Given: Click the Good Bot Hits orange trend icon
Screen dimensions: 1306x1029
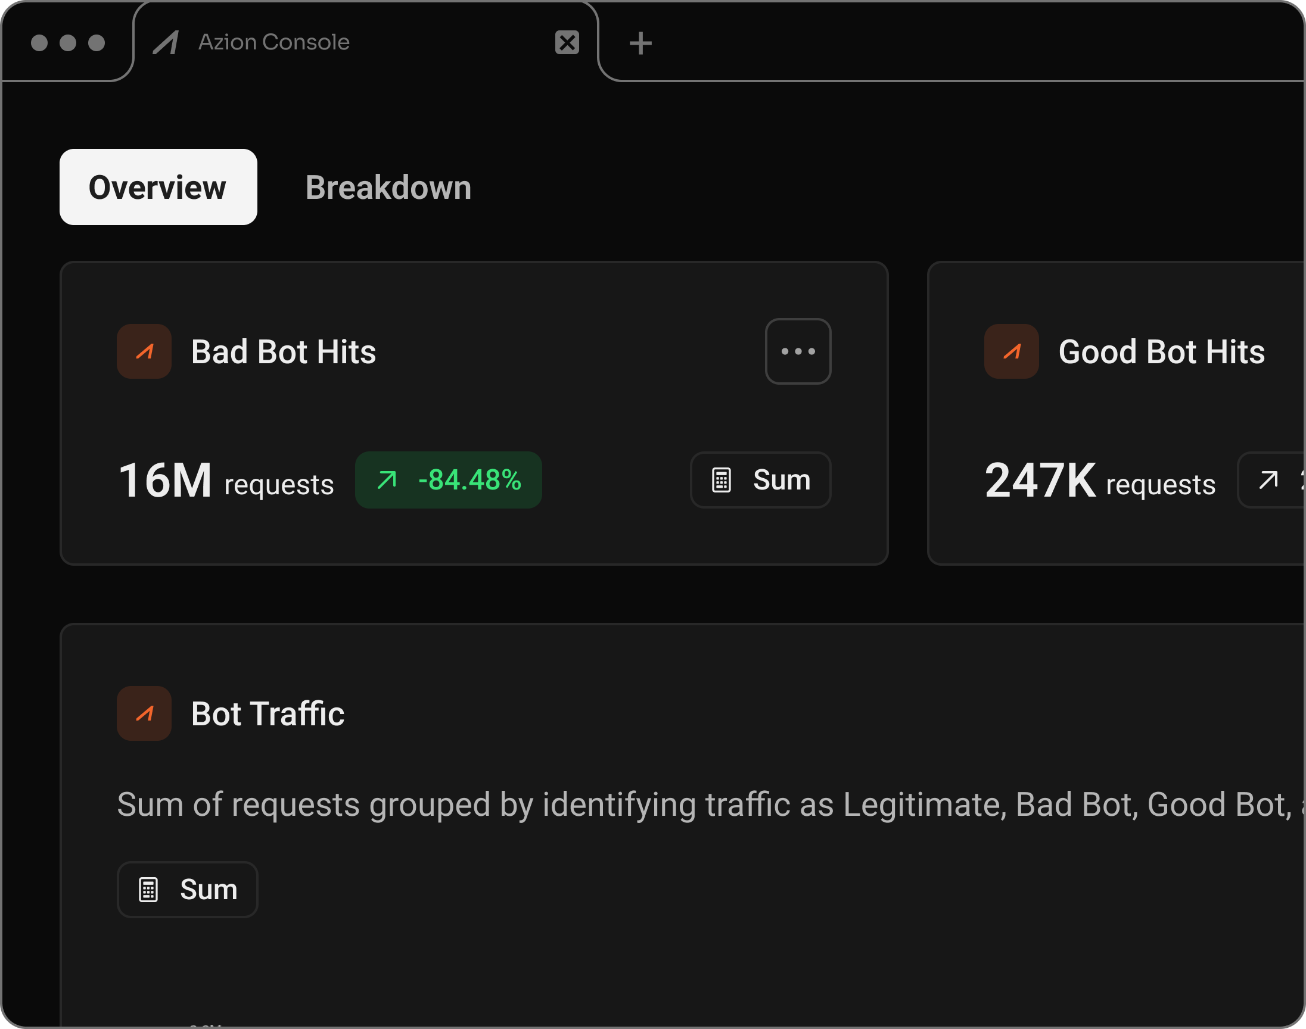Looking at the screenshot, I should pyautogui.click(x=1011, y=351).
